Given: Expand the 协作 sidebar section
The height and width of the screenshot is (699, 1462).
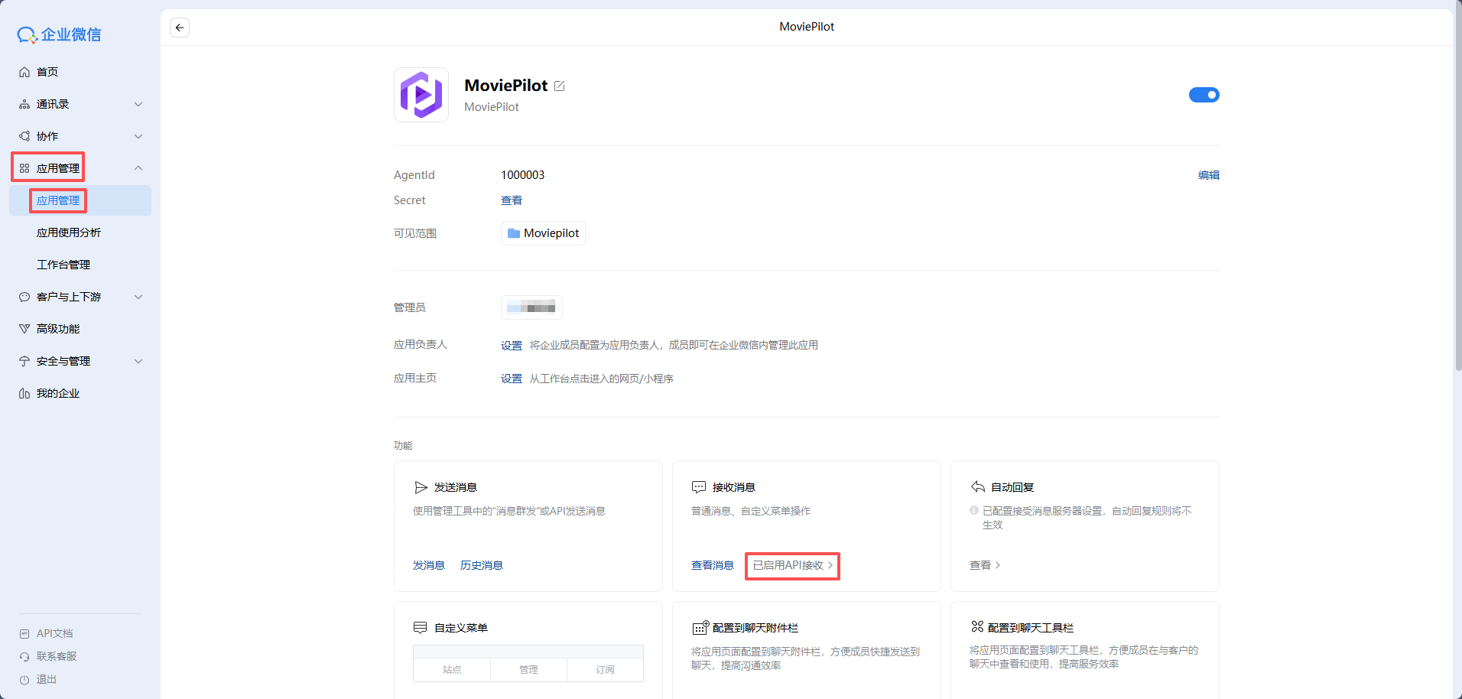Looking at the screenshot, I should tap(138, 136).
